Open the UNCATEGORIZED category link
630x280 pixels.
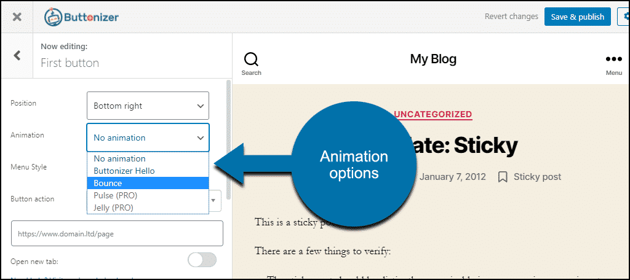click(x=433, y=114)
